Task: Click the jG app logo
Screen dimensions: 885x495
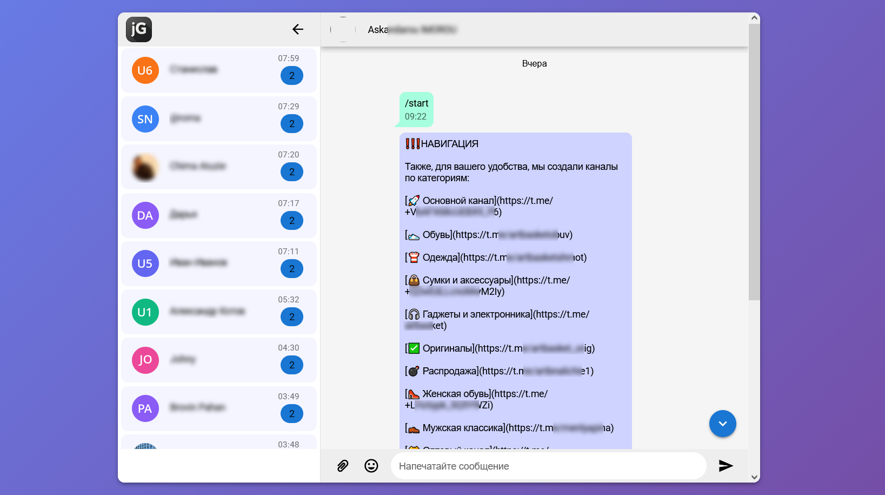Action: coord(139,29)
